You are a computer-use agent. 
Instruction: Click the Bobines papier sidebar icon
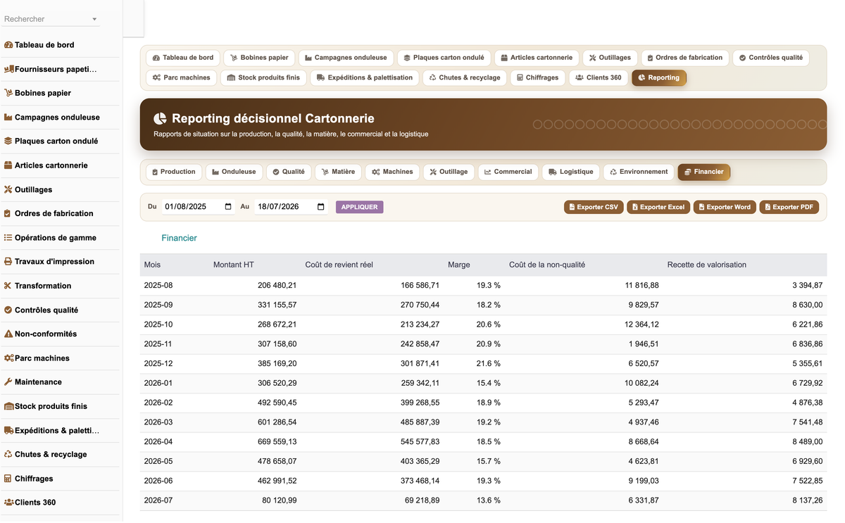click(x=8, y=93)
